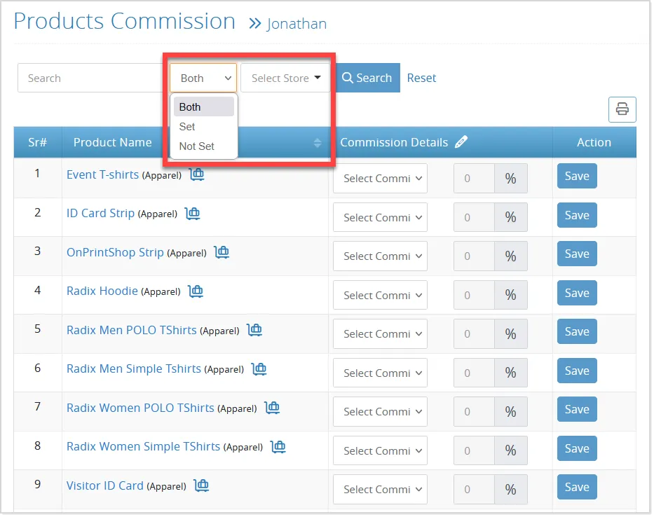
Task: Open commission type dropdown for OnPrintShop Strip
Action: (380, 256)
